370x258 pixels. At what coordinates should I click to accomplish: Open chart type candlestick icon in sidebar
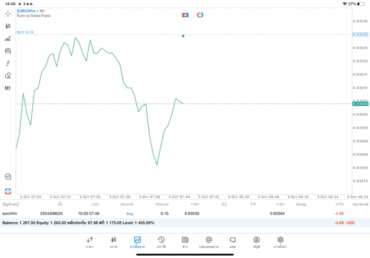coord(8,26)
